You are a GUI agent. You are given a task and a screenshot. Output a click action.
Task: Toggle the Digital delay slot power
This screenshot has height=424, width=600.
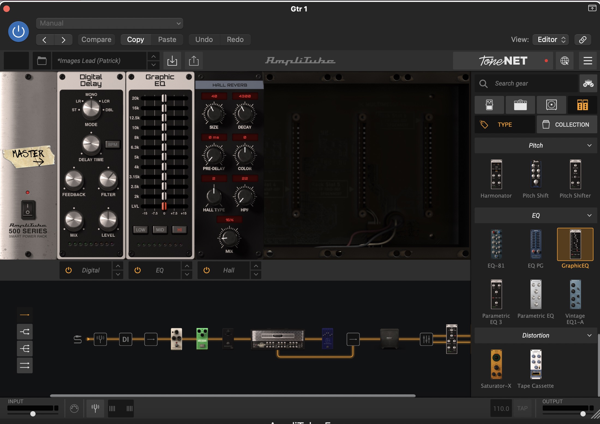[x=69, y=270]
